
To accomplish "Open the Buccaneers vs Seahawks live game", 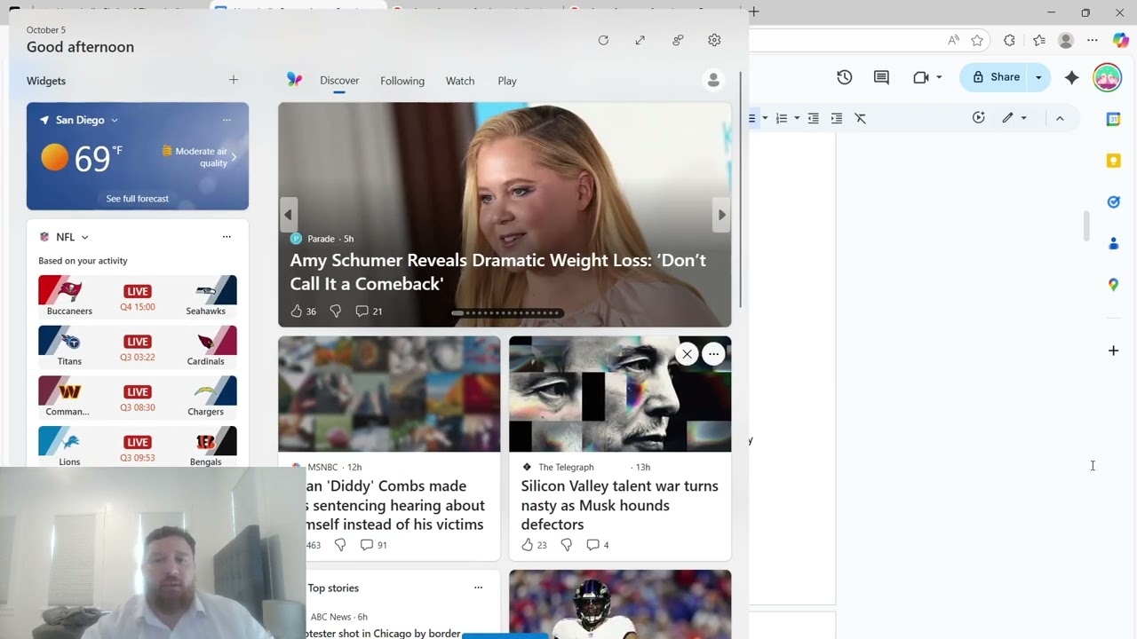I will tap(138, 296).
